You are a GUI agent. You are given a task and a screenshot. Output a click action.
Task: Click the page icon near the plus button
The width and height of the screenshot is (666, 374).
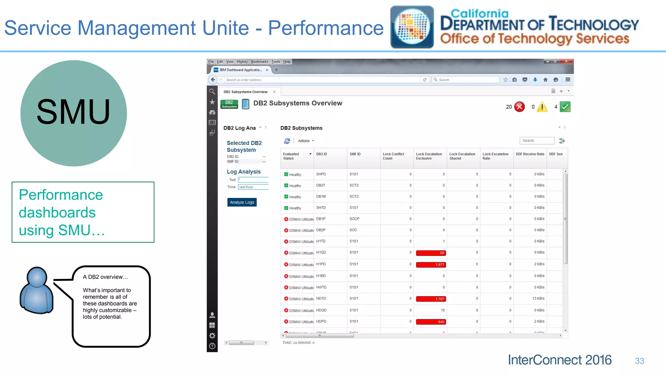553,91
